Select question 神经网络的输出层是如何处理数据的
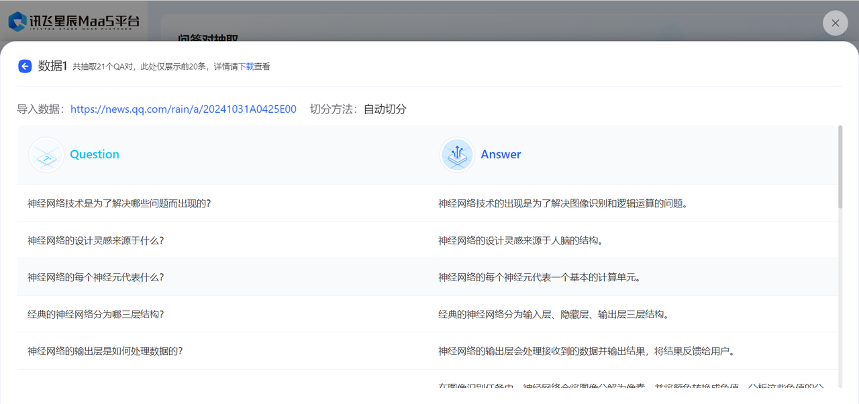 (x=105, y=351)
